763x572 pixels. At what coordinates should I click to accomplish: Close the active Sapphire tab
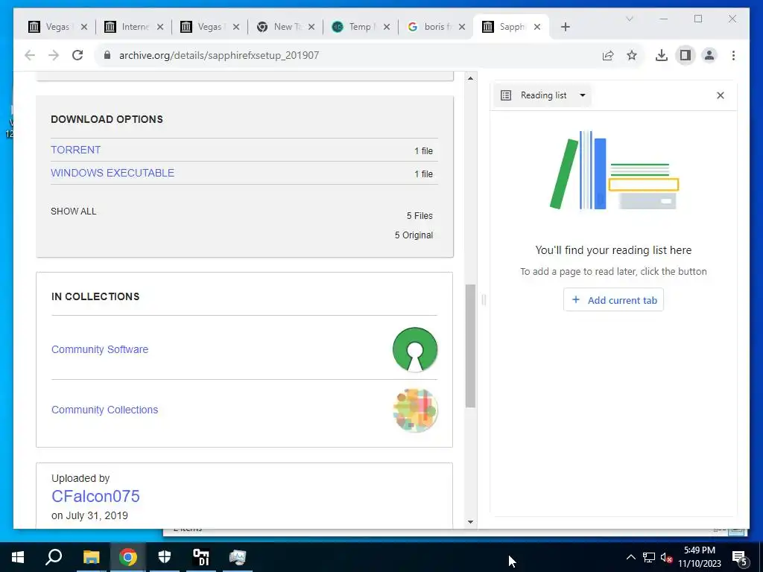[537, 27]
